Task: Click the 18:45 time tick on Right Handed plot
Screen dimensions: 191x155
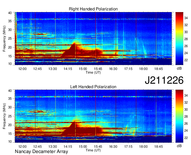Action: (x=159, y=69)
